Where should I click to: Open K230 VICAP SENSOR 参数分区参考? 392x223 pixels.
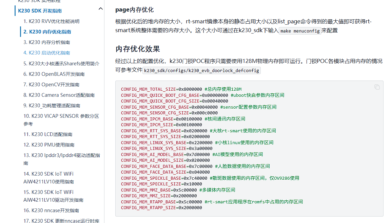click(x=61, y=120)
